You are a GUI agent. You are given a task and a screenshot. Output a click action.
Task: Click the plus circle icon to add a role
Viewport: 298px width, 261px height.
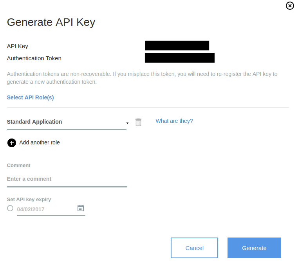[x=12, y=143]
